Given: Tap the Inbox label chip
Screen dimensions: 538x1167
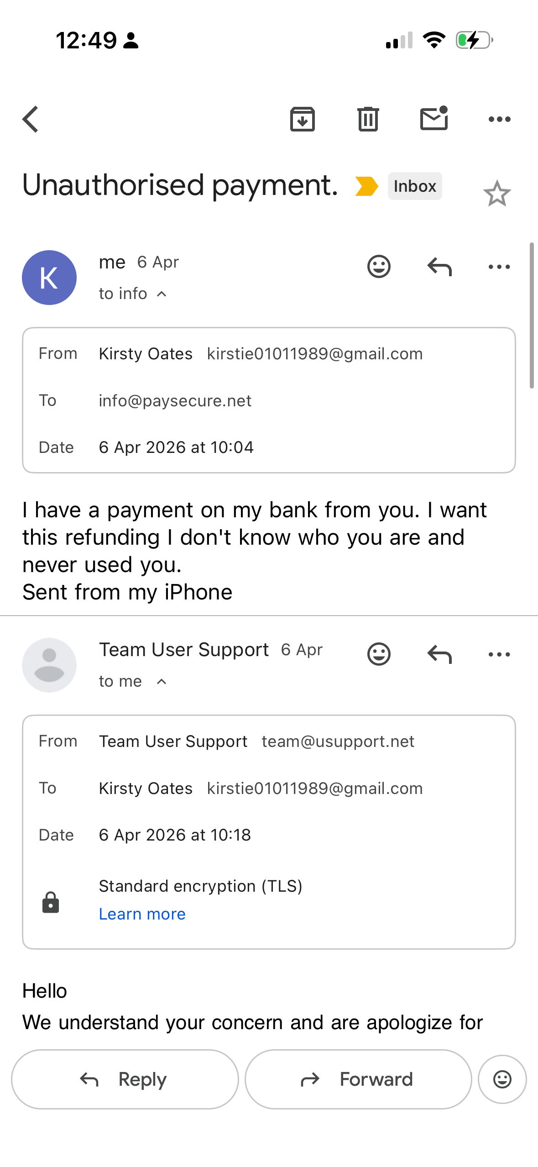Looking at the screenshot, I should pyautogui.click(x=415, y=186).
